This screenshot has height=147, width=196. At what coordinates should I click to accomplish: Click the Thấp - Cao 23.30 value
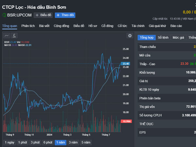coord(184,64)
